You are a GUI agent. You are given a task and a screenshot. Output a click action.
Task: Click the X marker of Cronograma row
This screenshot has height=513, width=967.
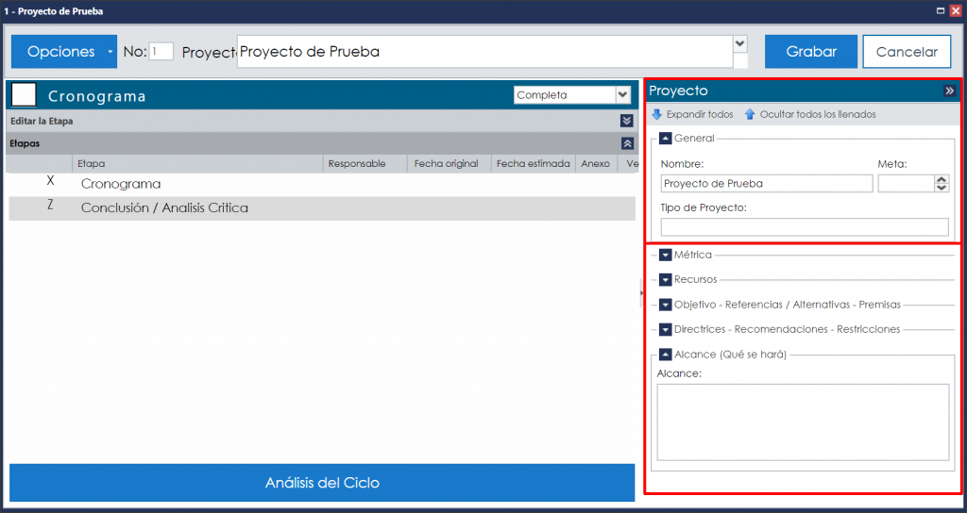tap(51, 181)
